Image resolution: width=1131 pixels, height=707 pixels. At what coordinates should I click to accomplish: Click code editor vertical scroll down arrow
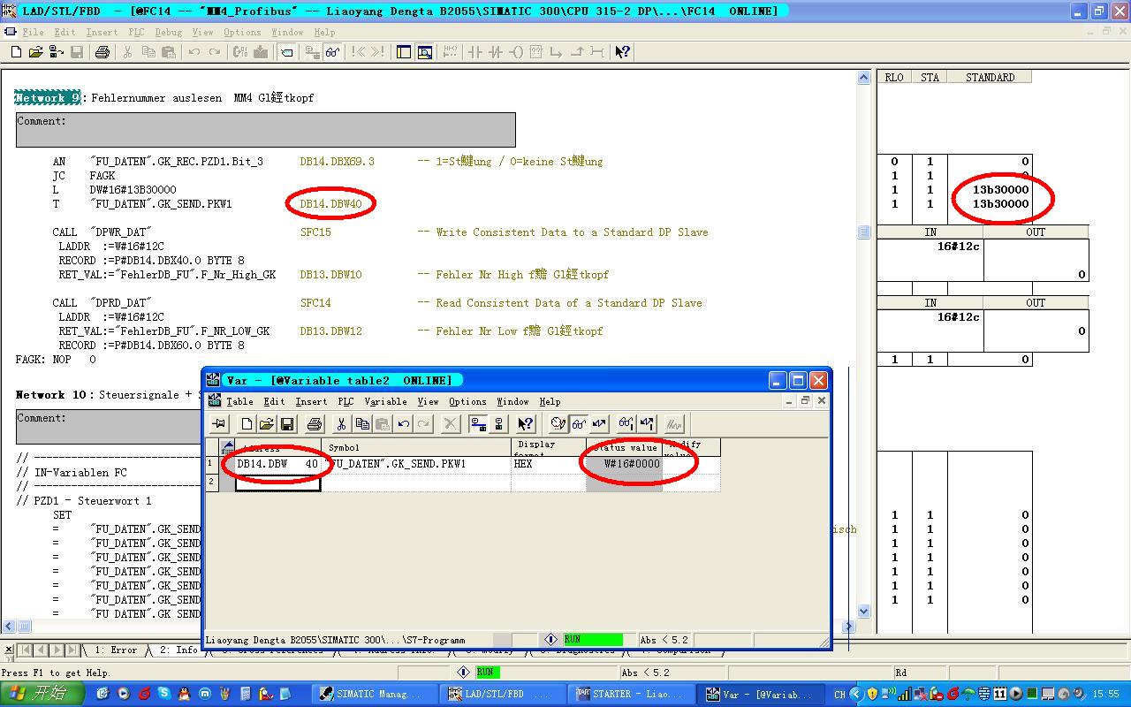click(864, 611)
